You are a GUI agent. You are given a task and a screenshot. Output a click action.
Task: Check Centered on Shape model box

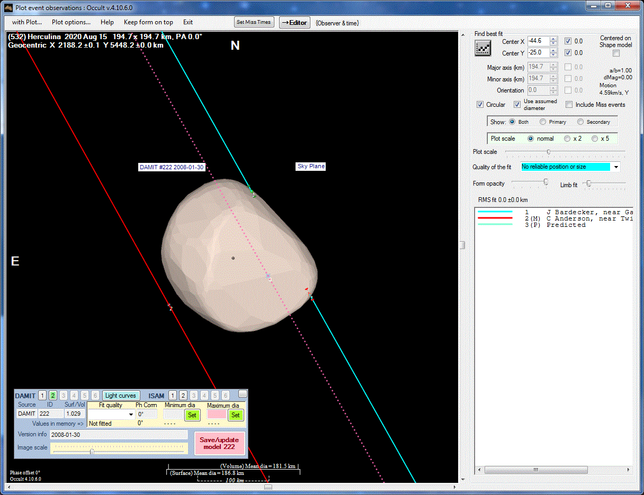615,53
